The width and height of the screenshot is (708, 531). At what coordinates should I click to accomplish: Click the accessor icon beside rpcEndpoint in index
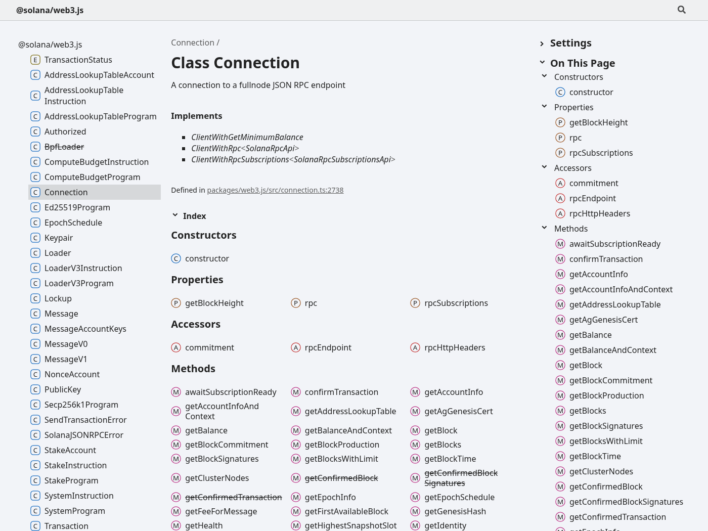pyautogui.click(x=296, y=347)
